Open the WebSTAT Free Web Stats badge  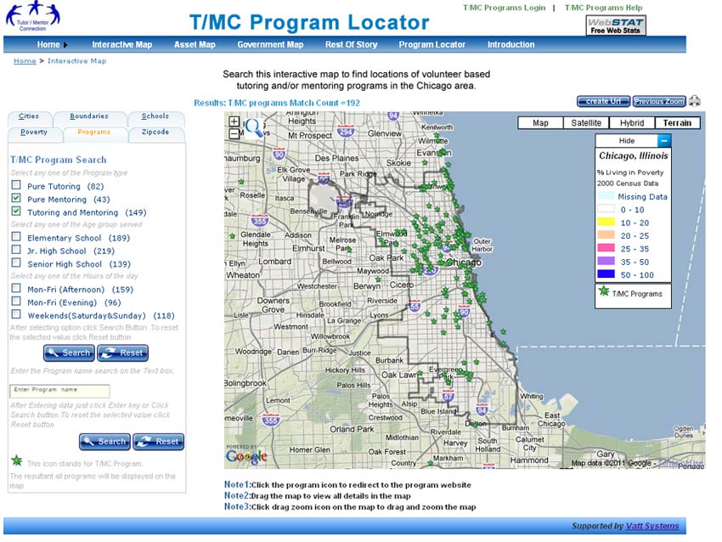tap(616, 25)
